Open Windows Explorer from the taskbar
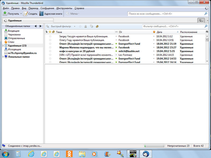Image resolution: width=211 pixels, height=158 pixels. (x=82, y=154)
